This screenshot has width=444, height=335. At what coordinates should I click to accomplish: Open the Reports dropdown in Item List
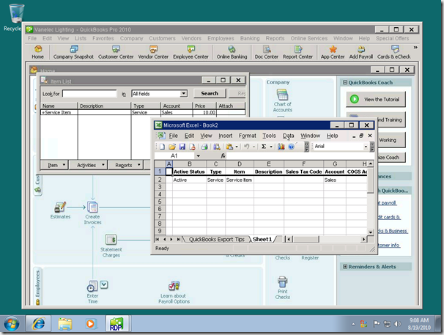(x=126, y=165)
